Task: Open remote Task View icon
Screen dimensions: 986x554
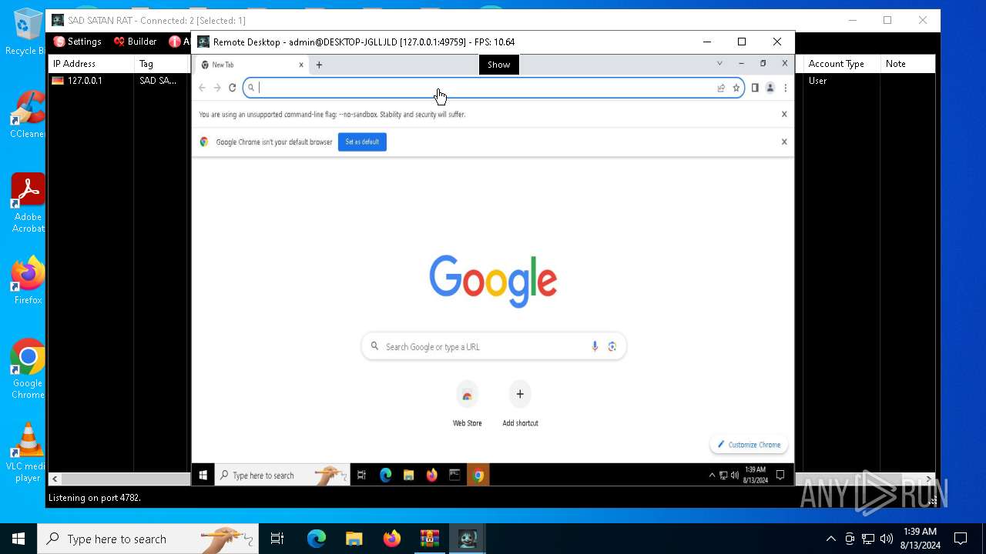Action: [361, 476]
